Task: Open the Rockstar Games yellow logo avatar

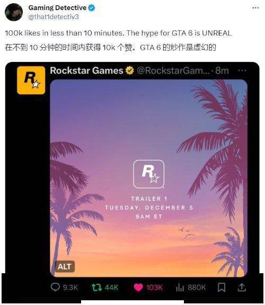Action: [31, 80]
